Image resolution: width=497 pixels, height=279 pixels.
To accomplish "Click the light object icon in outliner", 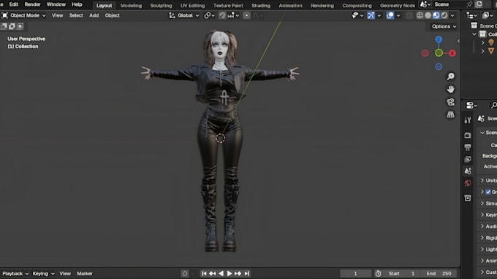I will click(491, 42).
